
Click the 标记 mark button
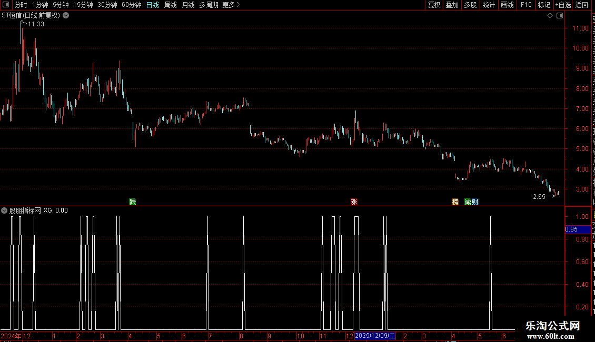tap(544, 5)
